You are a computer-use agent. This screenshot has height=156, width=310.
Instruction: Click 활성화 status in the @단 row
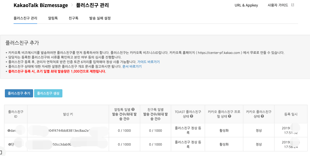point(224,144)
